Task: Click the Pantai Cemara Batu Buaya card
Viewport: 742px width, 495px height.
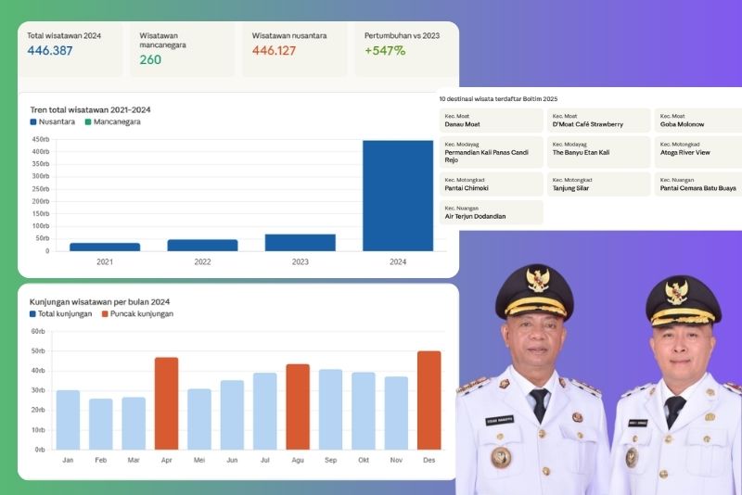Action: (x=697, y=184)
